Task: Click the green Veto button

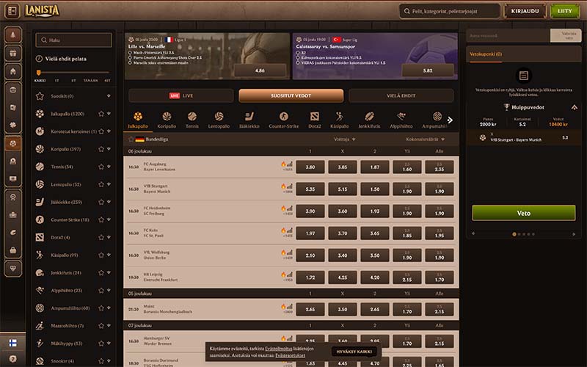Action: (x=523, y=213)
